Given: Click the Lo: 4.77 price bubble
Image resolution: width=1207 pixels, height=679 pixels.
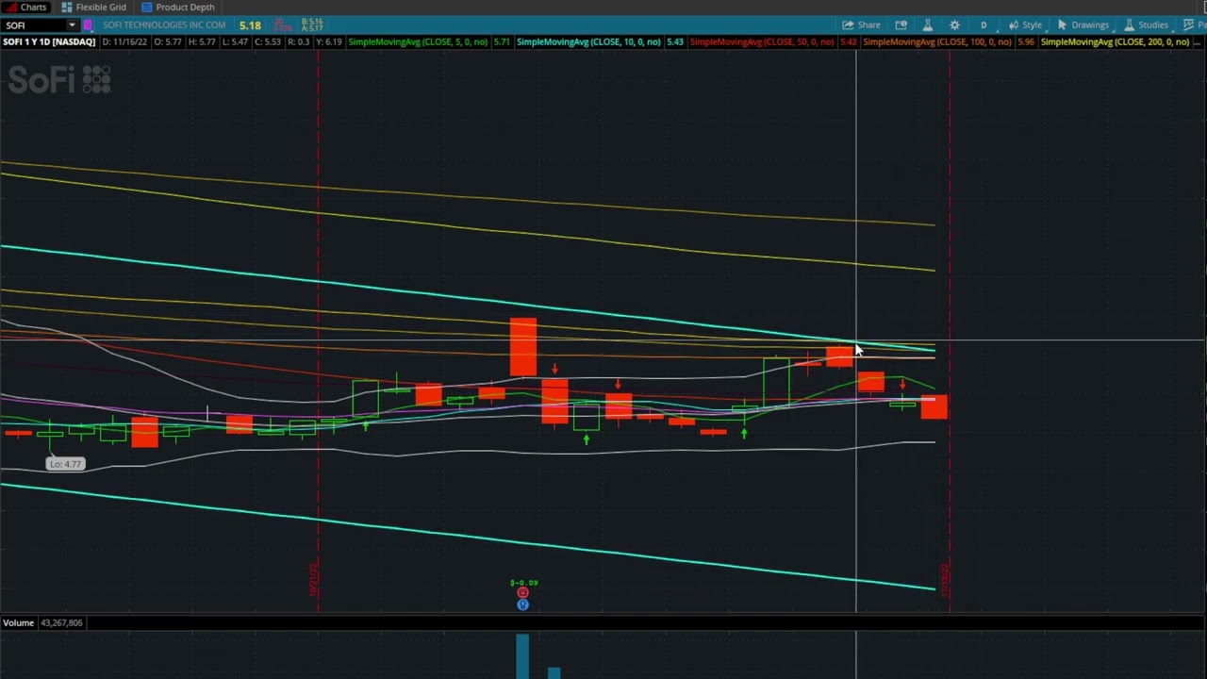Looking at the screenshot, I should pyautogui.click(x=66, y=464).
